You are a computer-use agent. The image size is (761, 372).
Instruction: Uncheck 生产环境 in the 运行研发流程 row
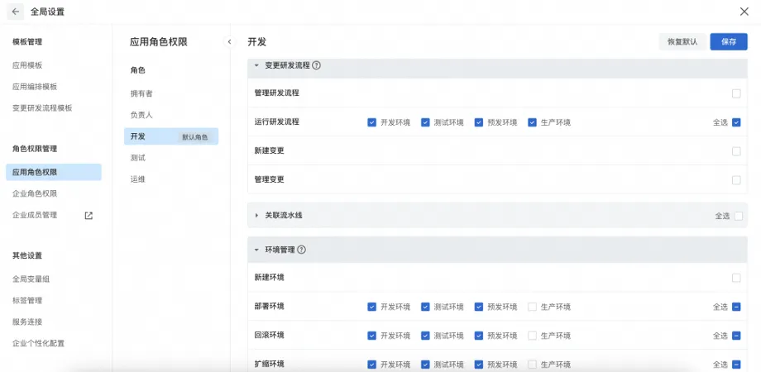532,122
